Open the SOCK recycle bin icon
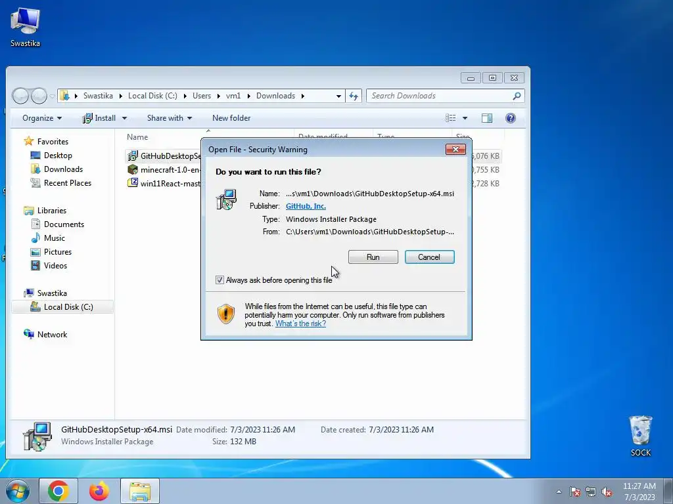 coord(640,436)
